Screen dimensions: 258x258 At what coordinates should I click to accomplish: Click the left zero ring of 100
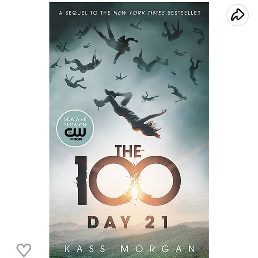[x=113, y=181]
